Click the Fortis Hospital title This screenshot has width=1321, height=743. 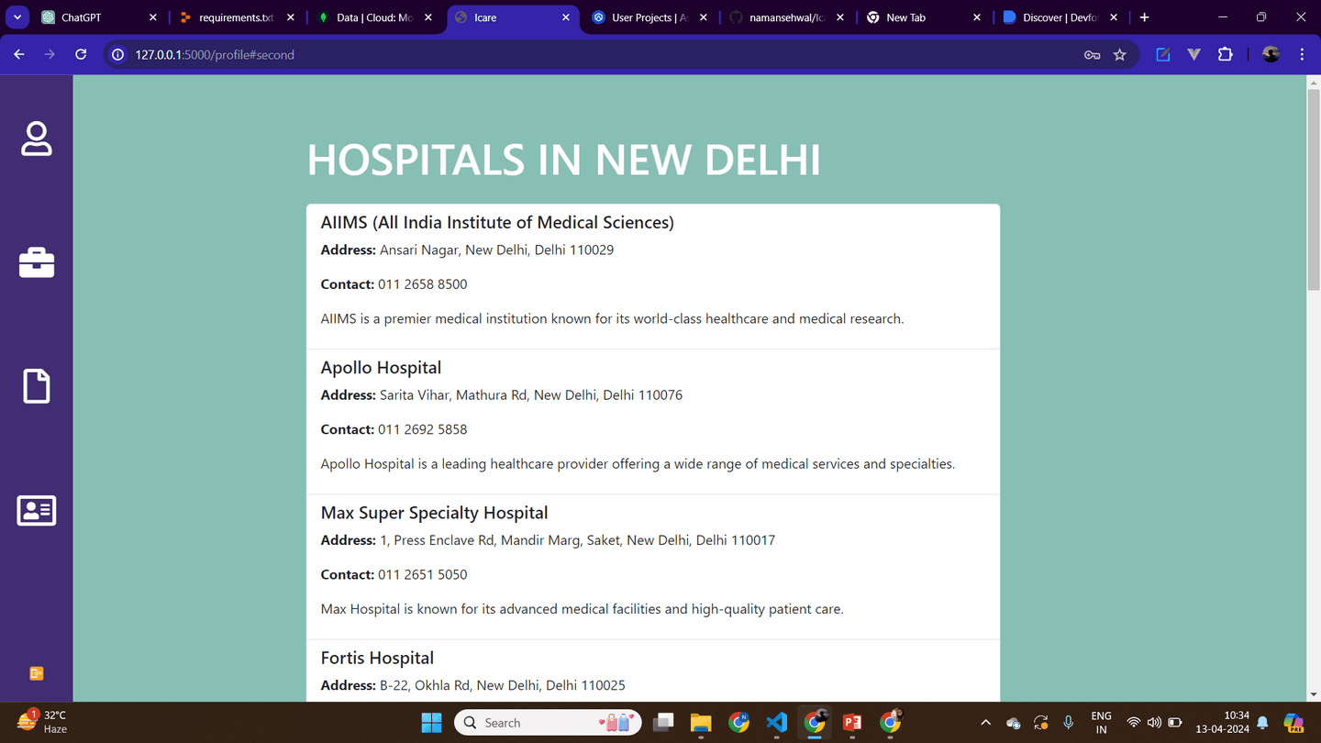[377, 658]
